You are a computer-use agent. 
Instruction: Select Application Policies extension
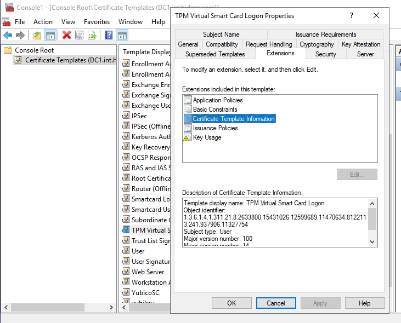pos(217,100)
